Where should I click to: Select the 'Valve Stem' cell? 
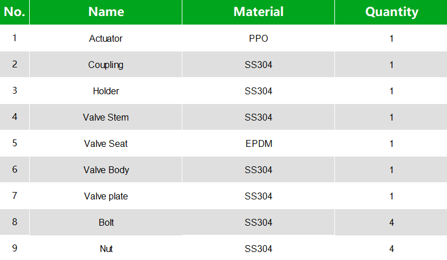pos(106,118)
